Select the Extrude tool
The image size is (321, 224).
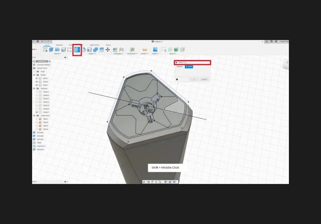(51, 50)
